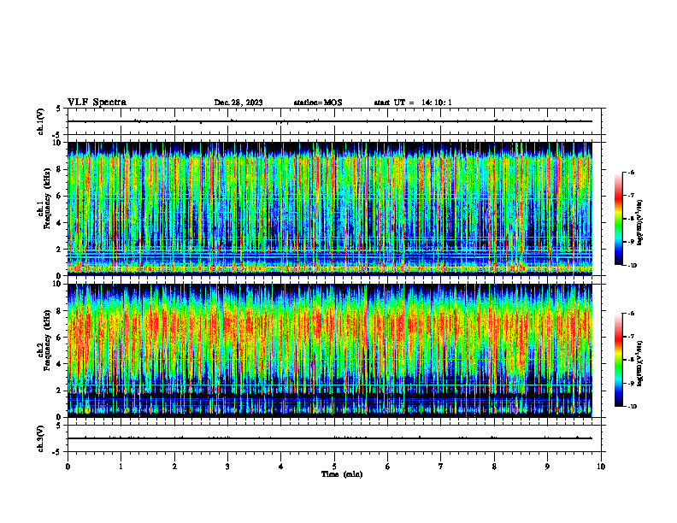Click the "station=MOS" header text
This screenshot has width=677, height=523.
(318, 103)
